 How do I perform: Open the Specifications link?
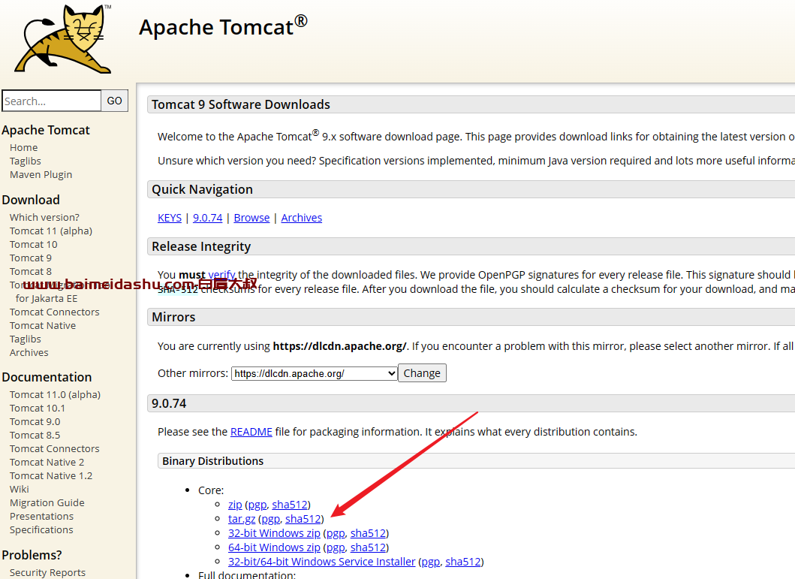click(41, 530)
